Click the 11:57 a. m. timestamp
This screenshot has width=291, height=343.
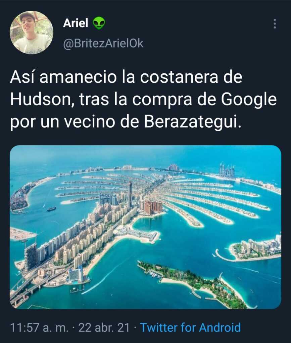point(39,328)
